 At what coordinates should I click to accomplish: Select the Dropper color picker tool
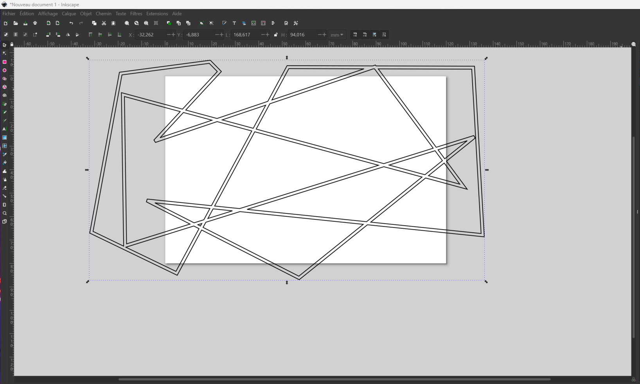5,154
